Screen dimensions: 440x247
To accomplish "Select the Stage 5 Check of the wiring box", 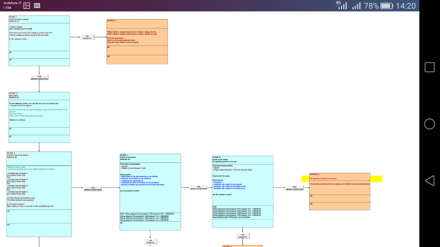I will pyautogui.click(x=243, y=191).
